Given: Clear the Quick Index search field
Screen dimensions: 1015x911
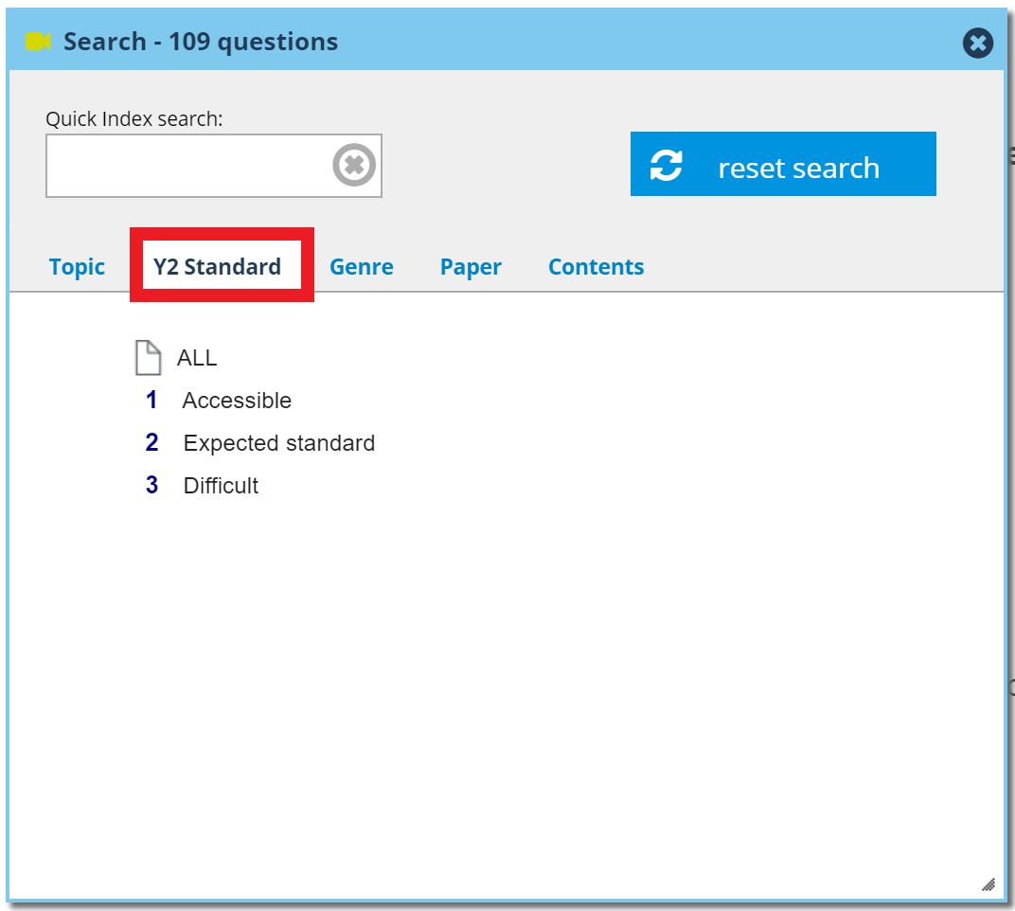Looking at the screenshot, I should [354, 166].
